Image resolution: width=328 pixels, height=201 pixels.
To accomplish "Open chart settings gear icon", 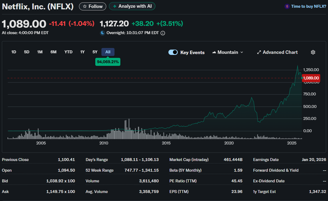I will tap(313, 52).
